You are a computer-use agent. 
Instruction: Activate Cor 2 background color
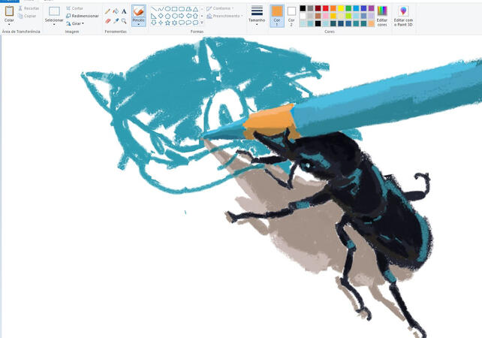(291, 14)
